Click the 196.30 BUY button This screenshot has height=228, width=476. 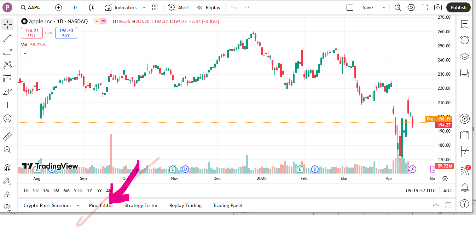(x=66, y=33)
